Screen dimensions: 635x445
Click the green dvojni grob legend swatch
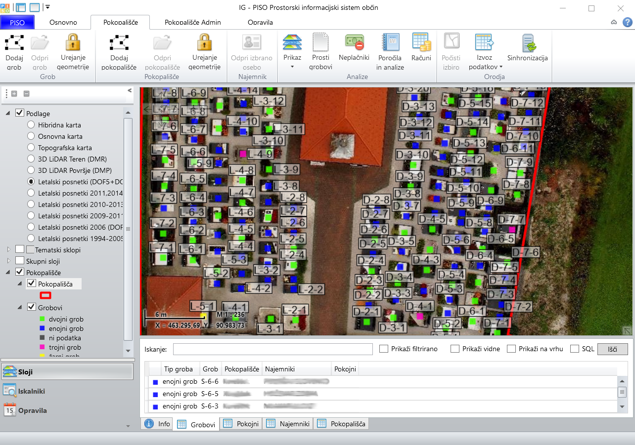pyautogui.click(x=43, y=320)
